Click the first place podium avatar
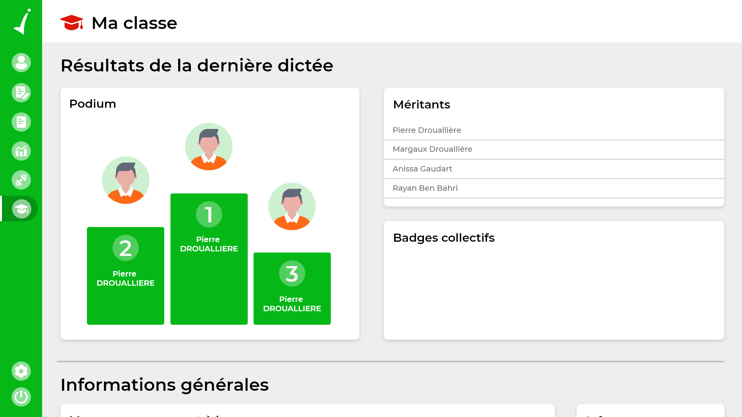Viewport: 742px width, 417px height. click(209, 147)
